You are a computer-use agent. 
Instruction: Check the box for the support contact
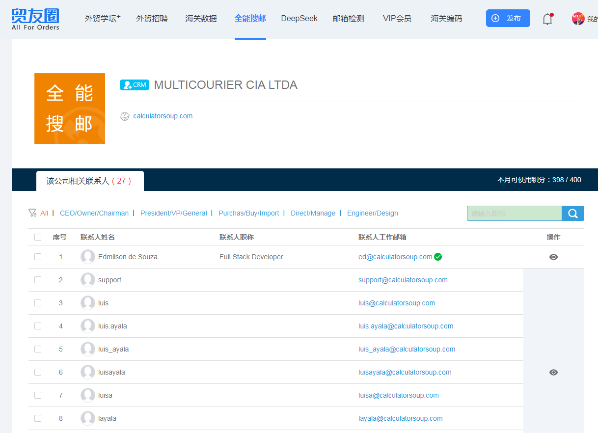pos(38,280)
